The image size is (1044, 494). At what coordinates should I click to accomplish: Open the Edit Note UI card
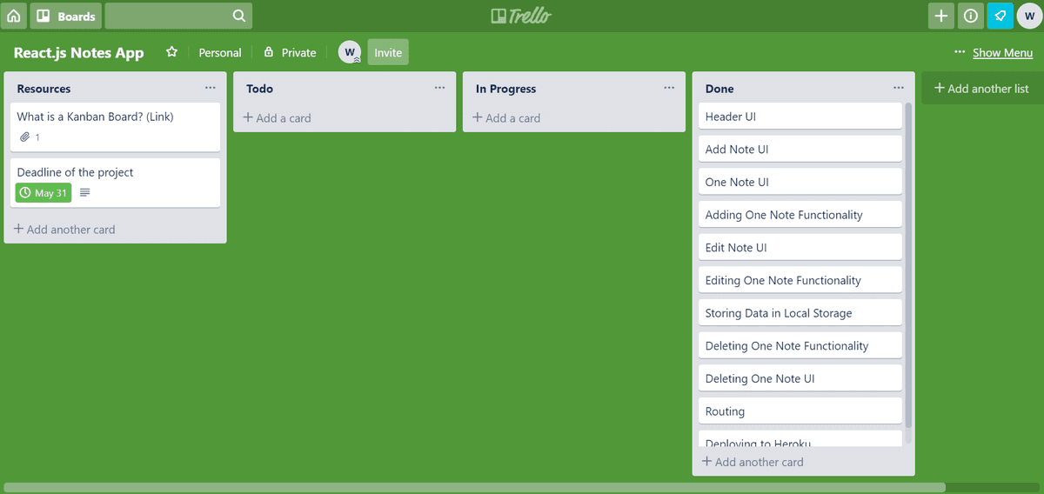(800, 248)
